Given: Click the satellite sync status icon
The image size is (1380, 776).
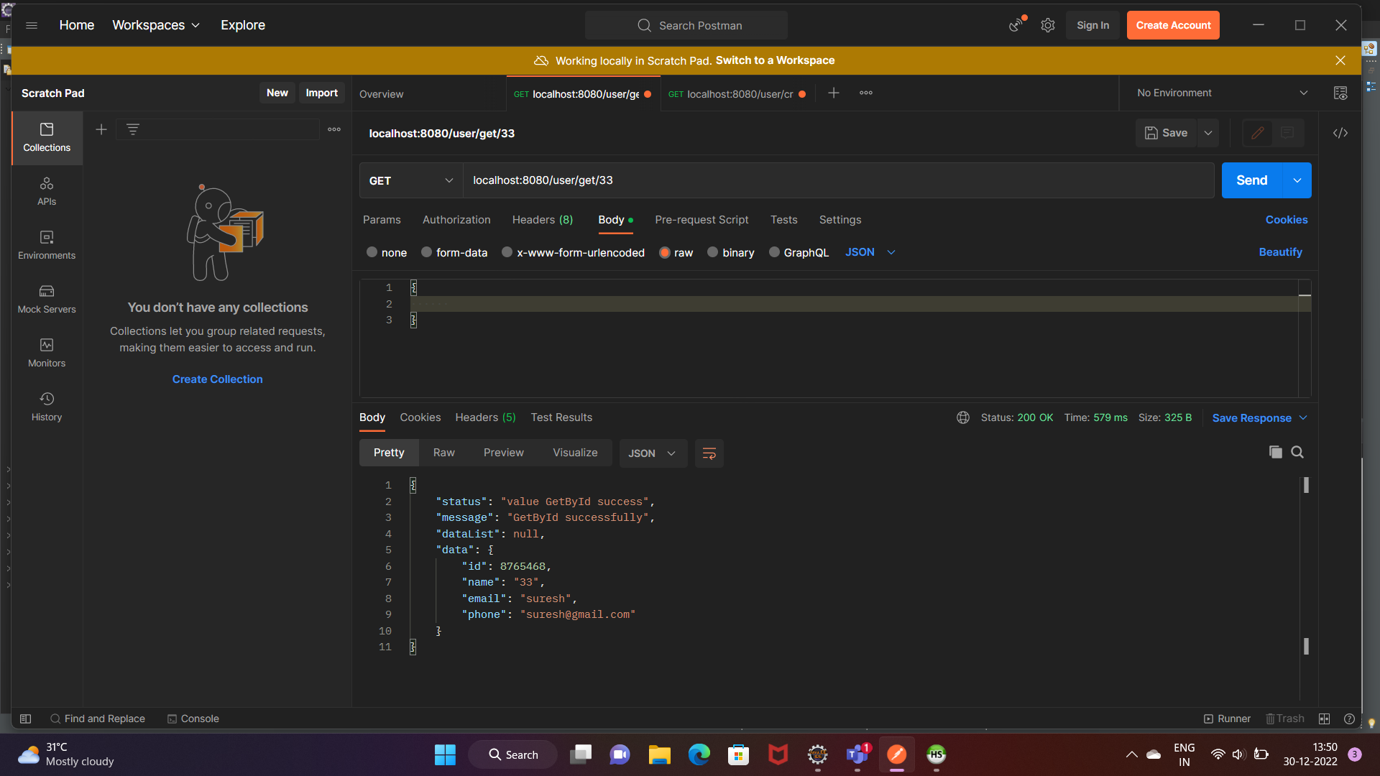Looking at the screenshot, I should [x=1016, y=25].
